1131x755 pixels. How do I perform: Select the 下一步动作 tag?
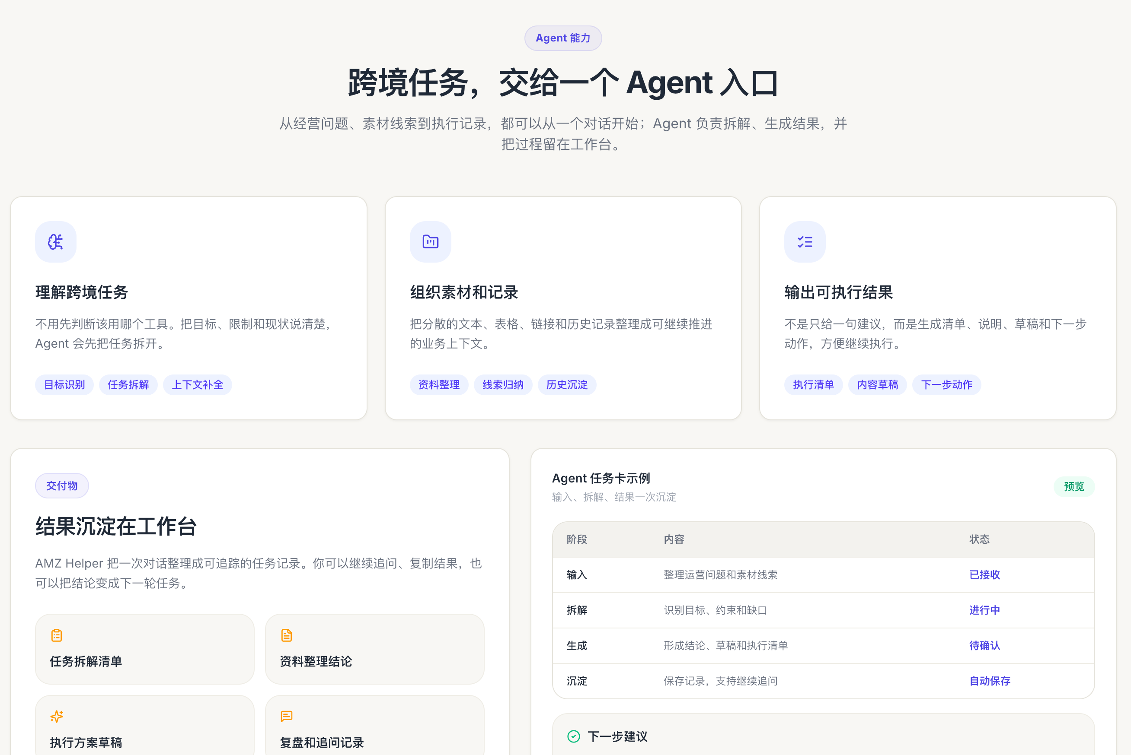pos(947,385)
